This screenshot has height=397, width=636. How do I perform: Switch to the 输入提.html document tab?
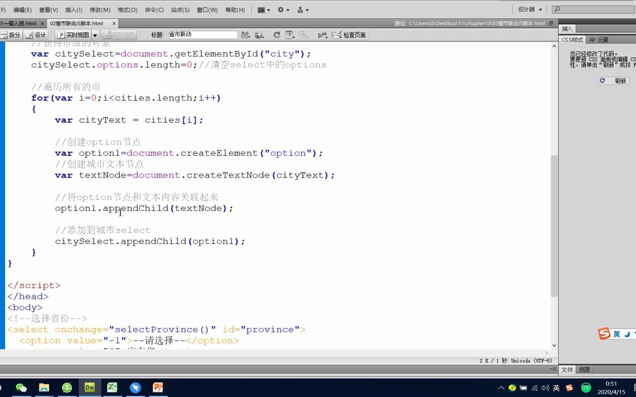click(x=18, y=24)
